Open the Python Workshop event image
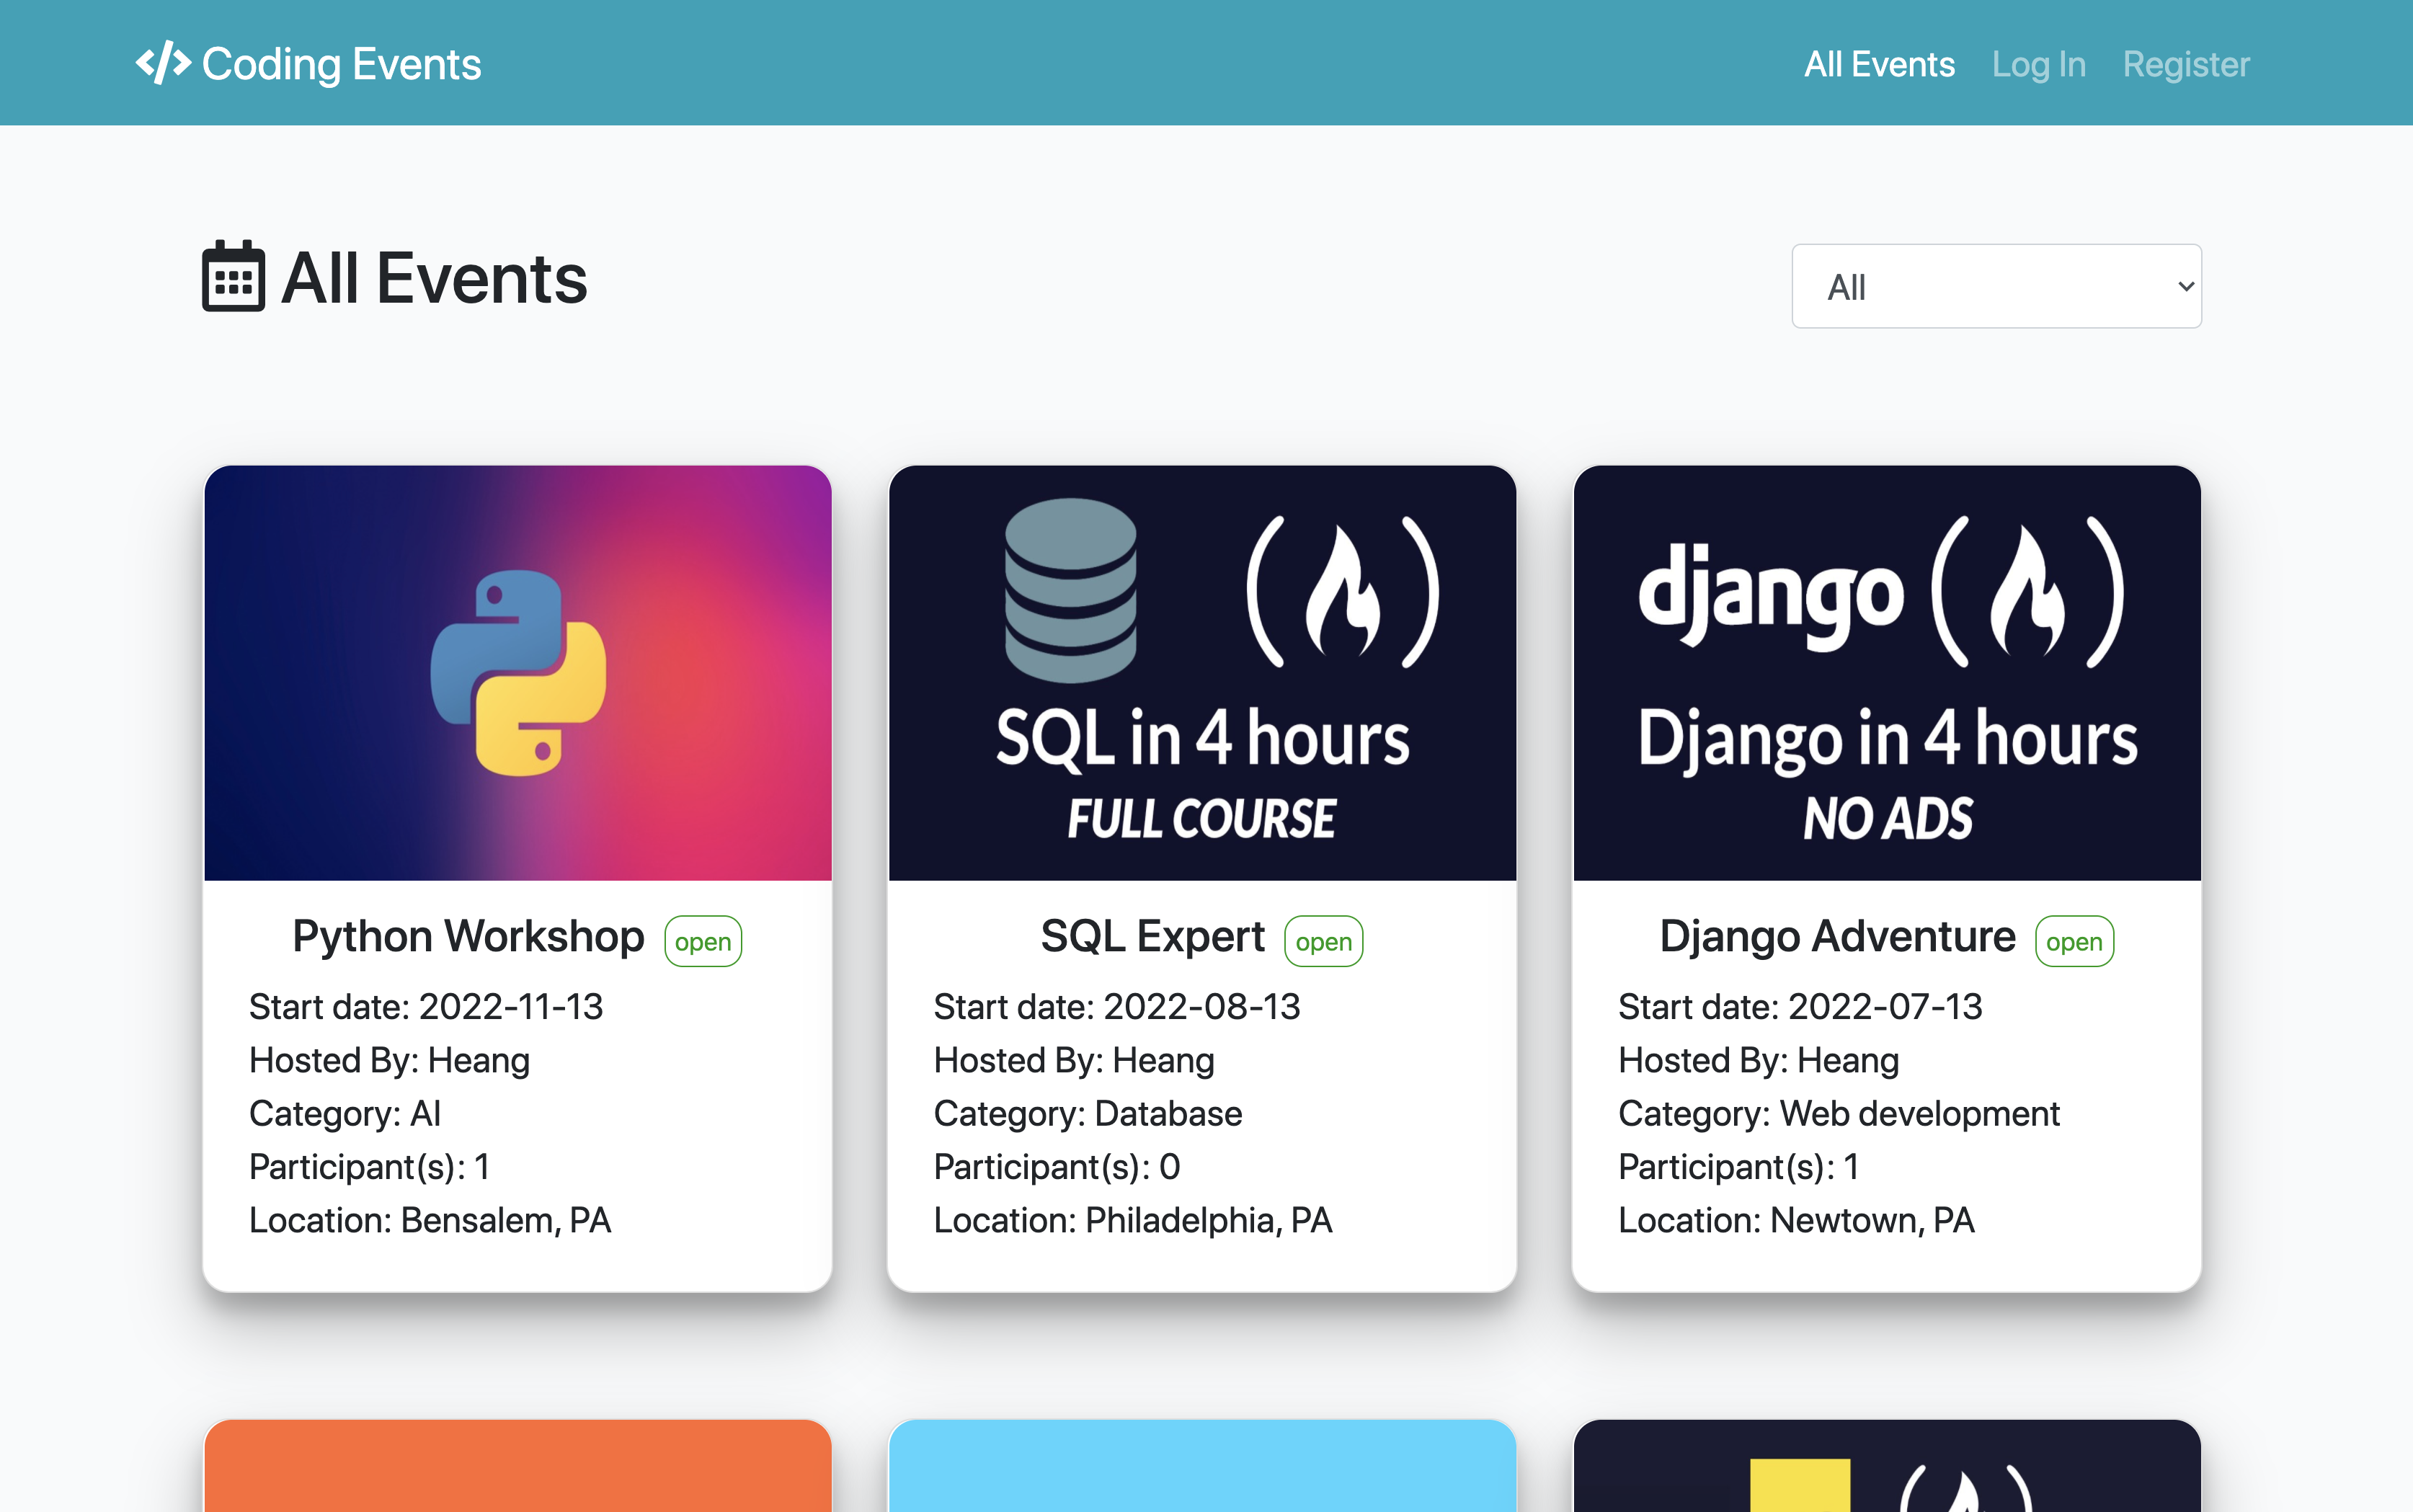 coord(518,673)
